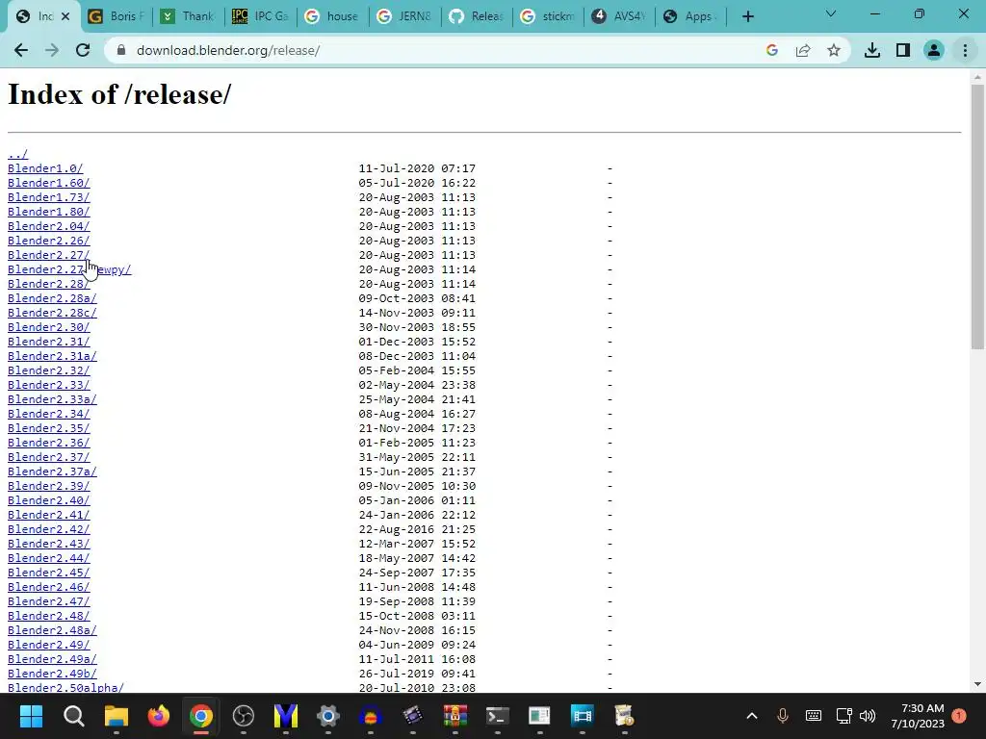The width and height of the screenshot is (986, 739).
Task: Open File Explorer from taskbar
Action: [x=117, y=716]
